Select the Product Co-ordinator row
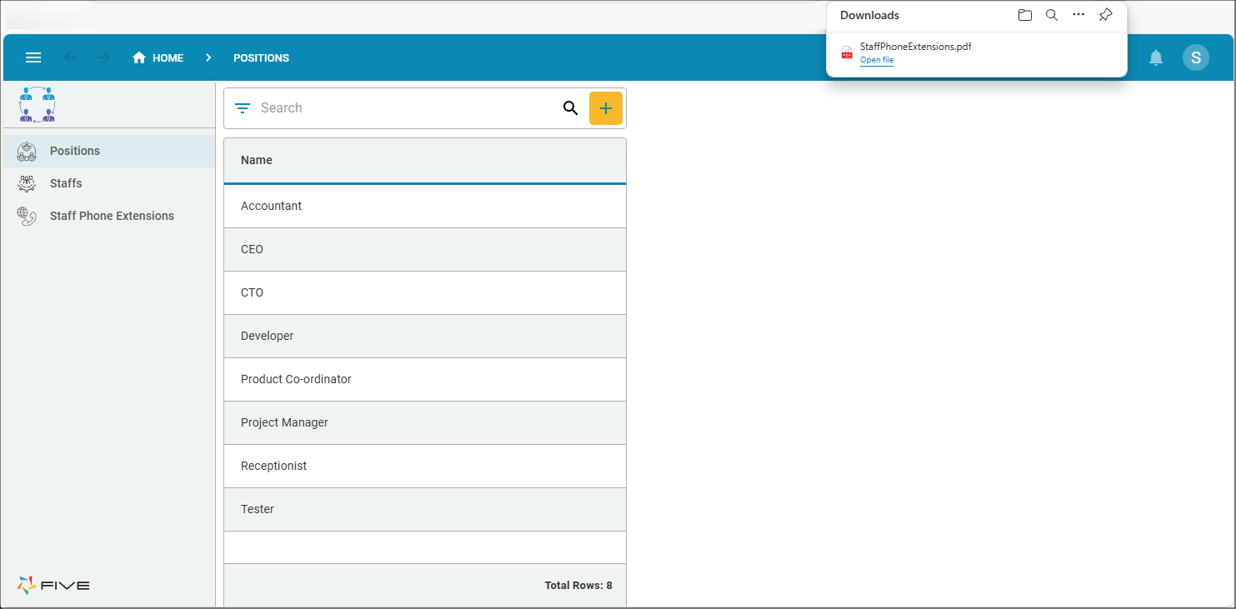The height and width of the screenshot is (609, 1236). [x=296, y=379]
